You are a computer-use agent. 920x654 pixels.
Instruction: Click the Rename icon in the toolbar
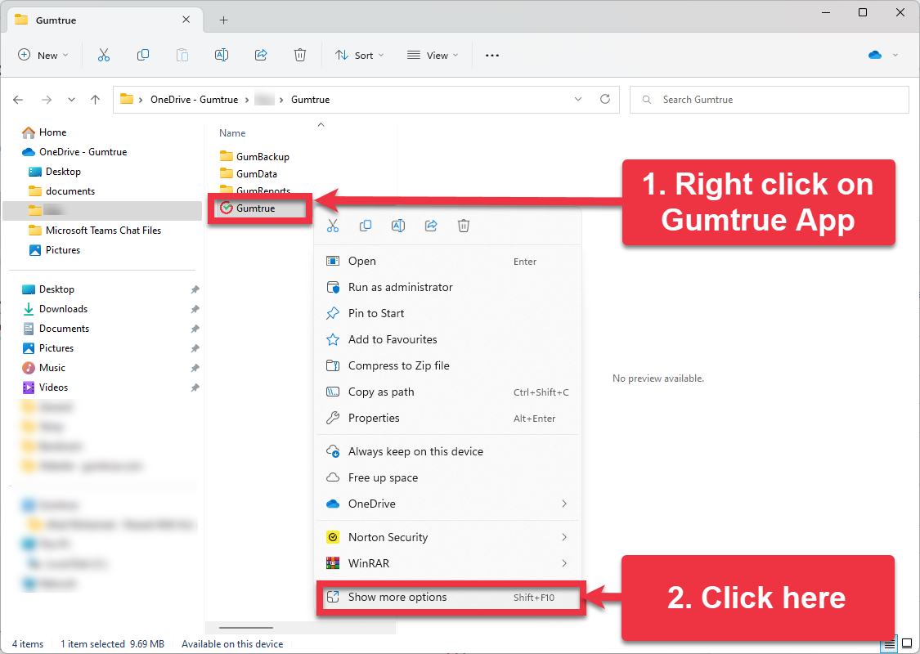[x=222, y=55]
